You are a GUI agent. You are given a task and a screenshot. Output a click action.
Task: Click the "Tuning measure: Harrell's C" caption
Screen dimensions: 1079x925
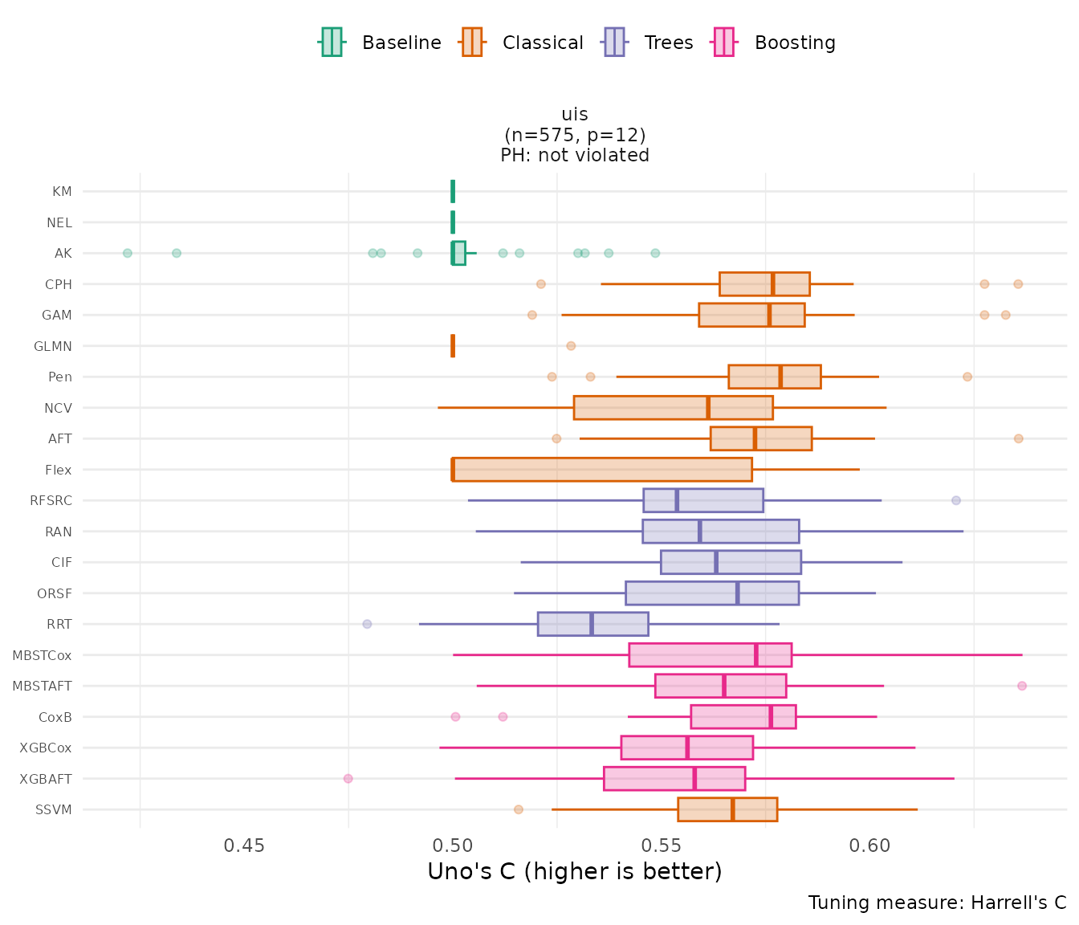(x=937, y=903)
